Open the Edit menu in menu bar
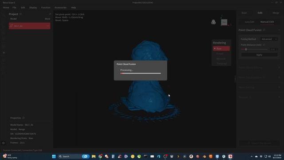284x160 pixels. 23,8
